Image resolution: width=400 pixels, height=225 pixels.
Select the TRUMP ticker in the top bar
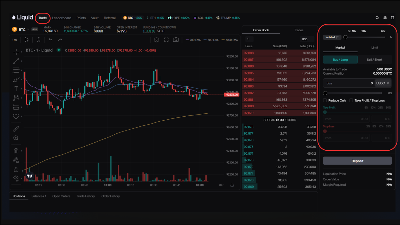[x=228, y=18]
